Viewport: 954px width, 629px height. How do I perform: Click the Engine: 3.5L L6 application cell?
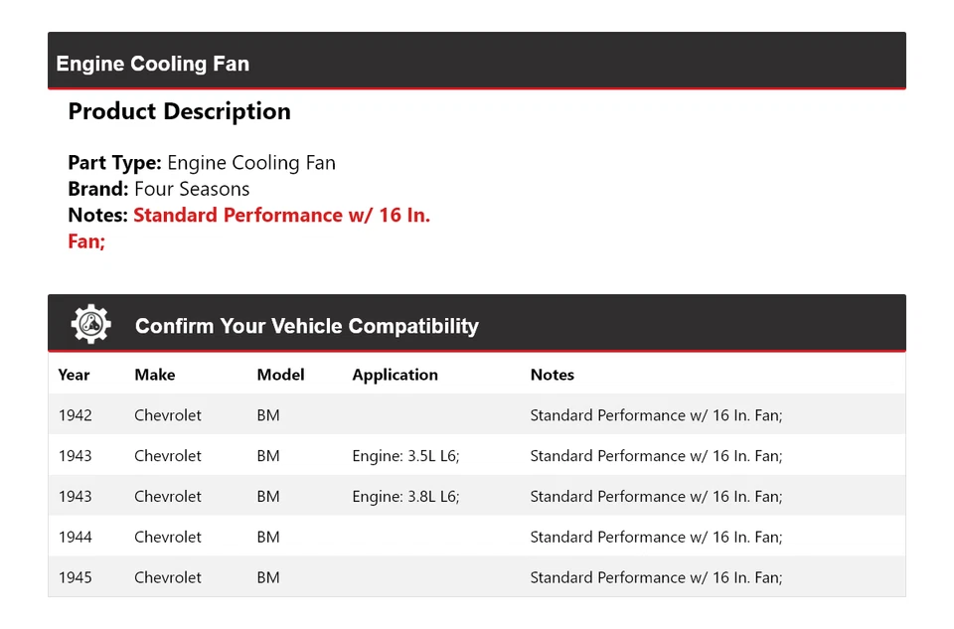point(405,456)
